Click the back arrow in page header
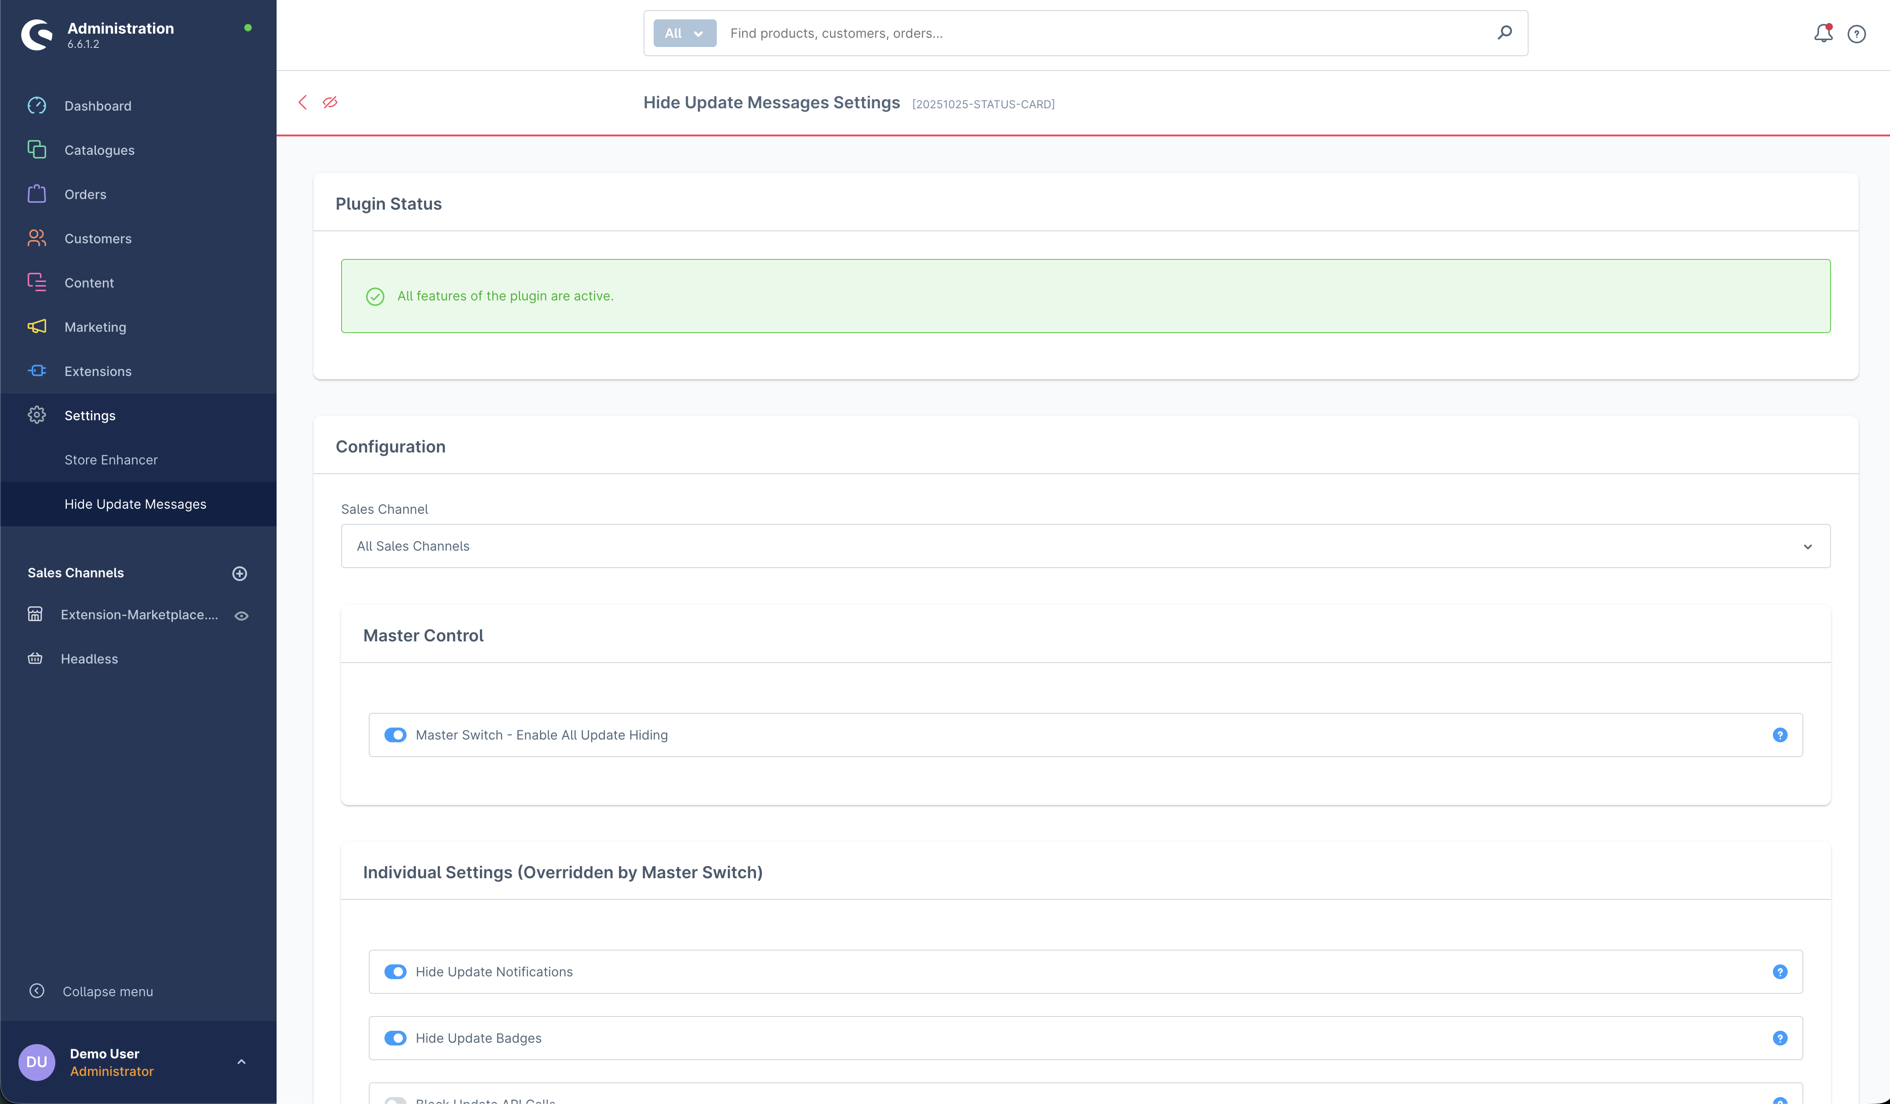Viewport: 1890px width, 1104px height. [x=303, y=103]
